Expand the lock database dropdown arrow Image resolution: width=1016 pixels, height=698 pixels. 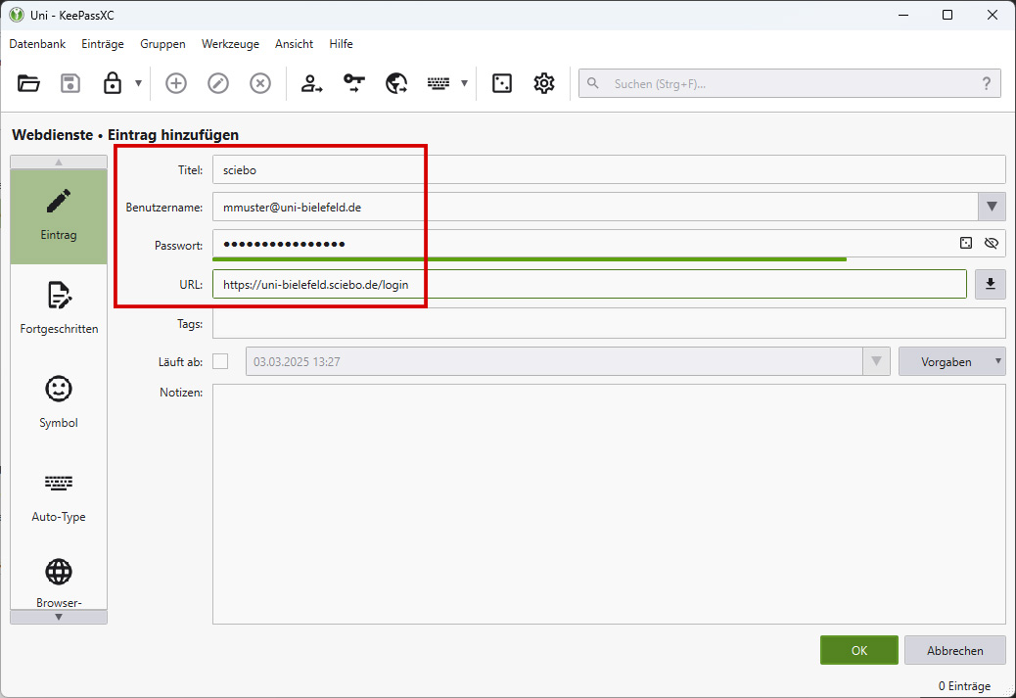click(x=138, y=83)
